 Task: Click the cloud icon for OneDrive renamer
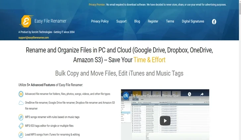click(21, 103)
